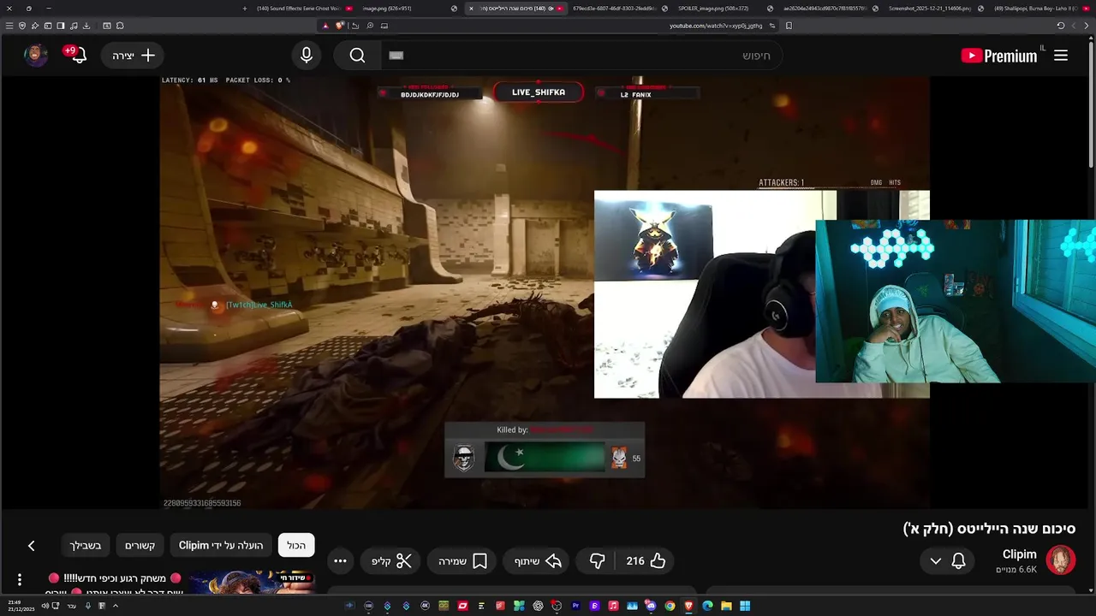
Task: Open the user account avatar menu
Action: pyautogui.click(x=35, y=56)
